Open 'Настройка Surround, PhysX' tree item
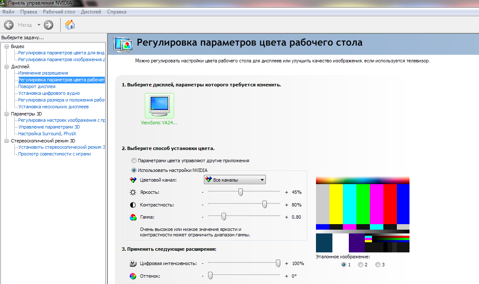The image size is (479, 284). point(47,134)
